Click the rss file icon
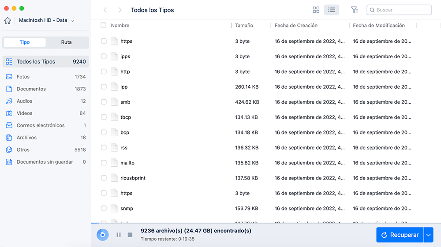441x247 pixels. coord(114,147)
